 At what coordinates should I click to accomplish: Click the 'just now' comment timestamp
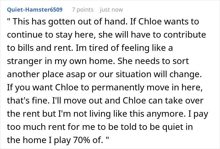tap(111, 10)
